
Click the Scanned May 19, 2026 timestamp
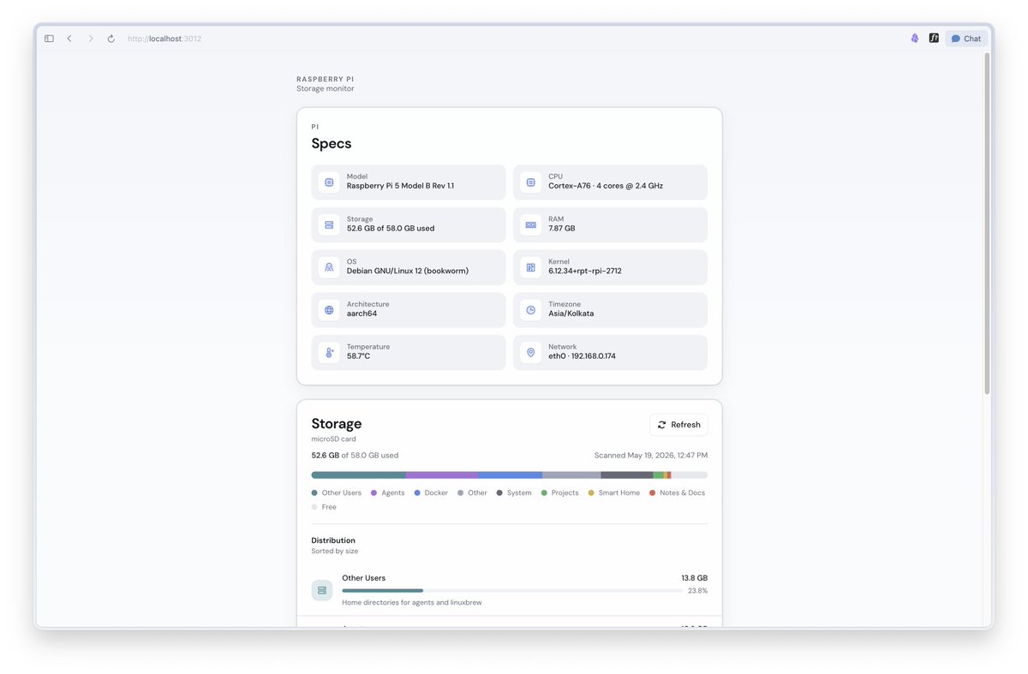pyautogui.click(x=651, y=456)
